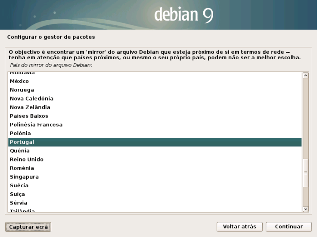
Task: Pick Nova Zelândia from the list
Action: coord(30,107)
